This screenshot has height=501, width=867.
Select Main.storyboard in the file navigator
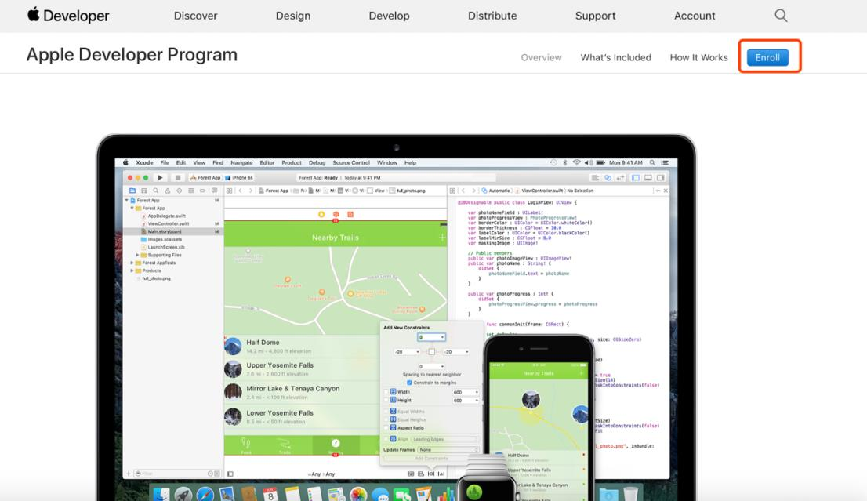click(x=164, y=231)
